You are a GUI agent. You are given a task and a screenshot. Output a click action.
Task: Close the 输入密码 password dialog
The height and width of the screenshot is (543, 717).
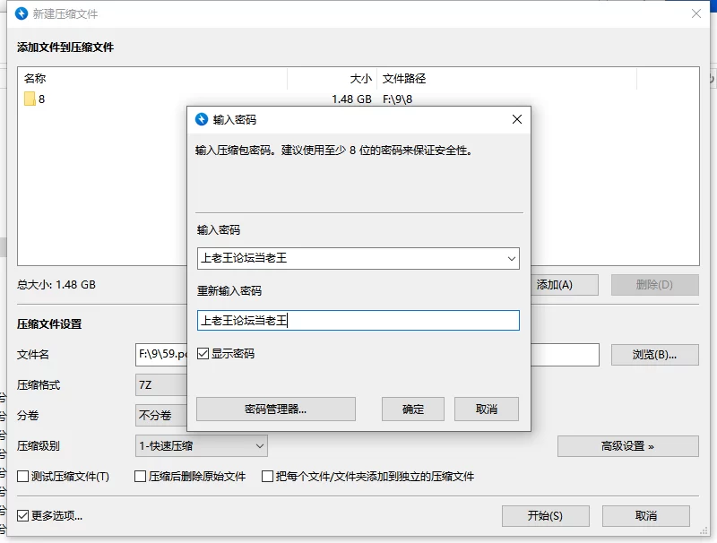click(x=517, y=119)
